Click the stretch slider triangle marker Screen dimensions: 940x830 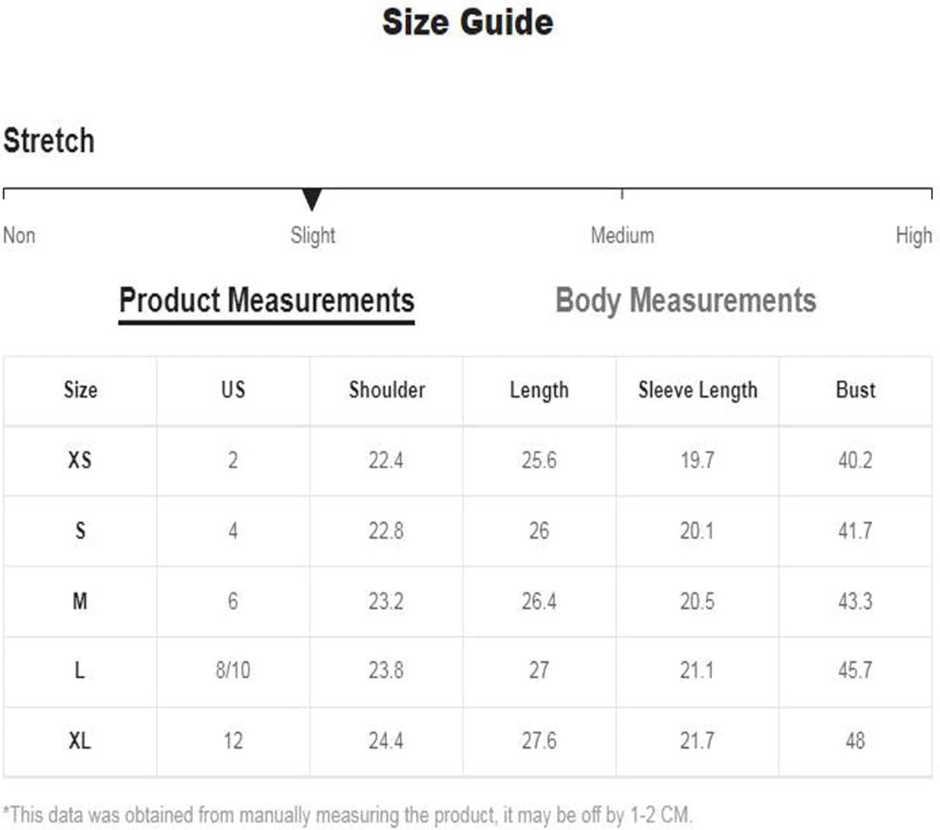tap(311, 199)
